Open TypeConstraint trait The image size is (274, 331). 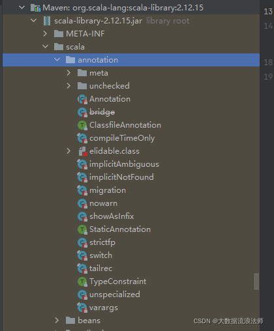pos(118,281)
